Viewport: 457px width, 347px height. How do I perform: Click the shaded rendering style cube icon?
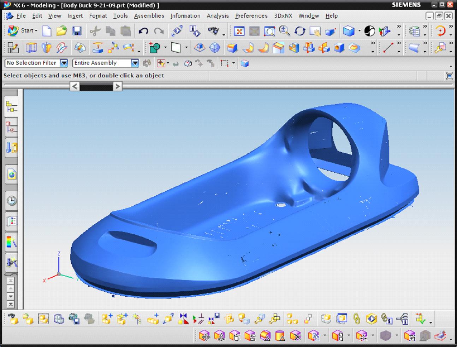coord(349,31)
